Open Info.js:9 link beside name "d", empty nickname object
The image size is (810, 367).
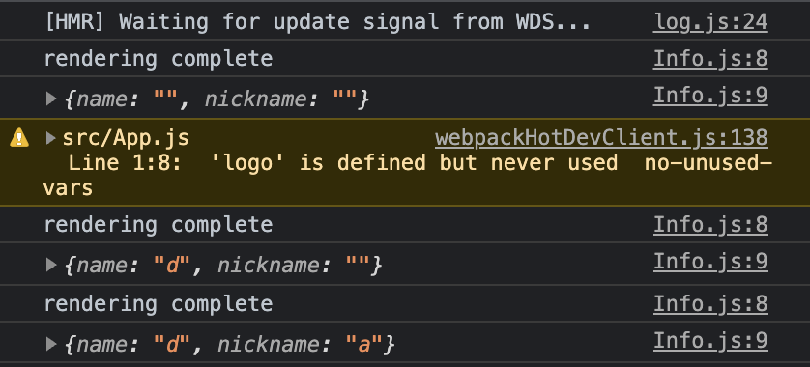click(x=710, y=262)
